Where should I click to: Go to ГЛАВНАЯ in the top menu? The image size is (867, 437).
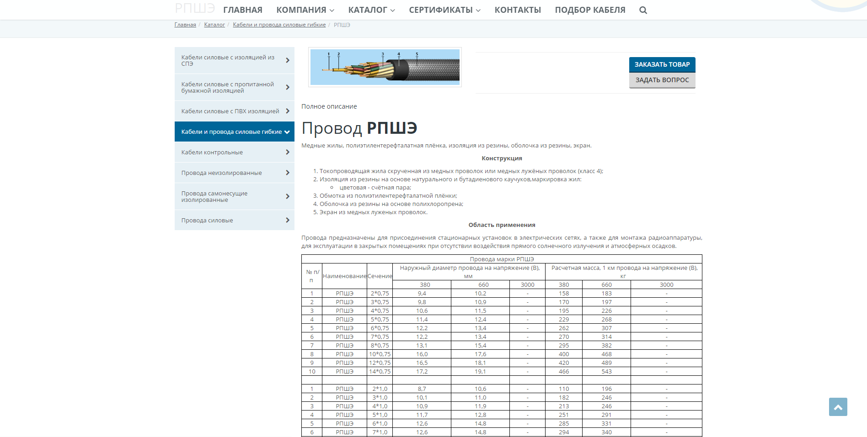(x=243, y=10)
